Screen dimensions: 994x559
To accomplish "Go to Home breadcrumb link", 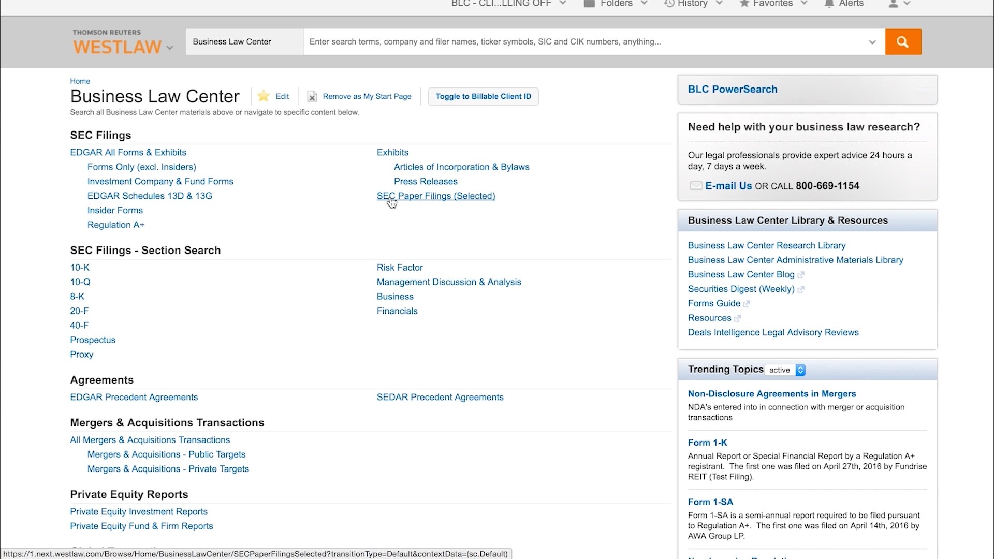I will pyautogui.click(x=80, y=81).
